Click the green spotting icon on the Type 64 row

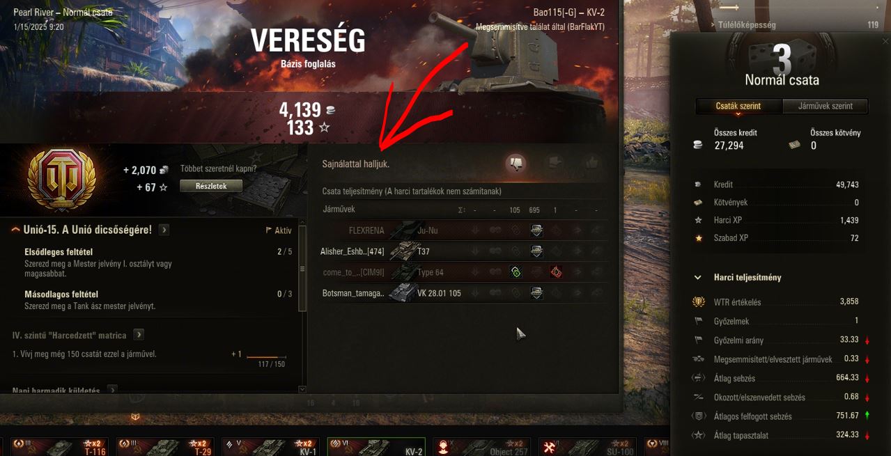coord(516,272)
